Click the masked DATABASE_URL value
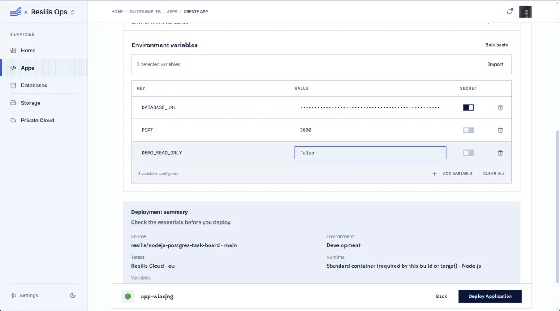The image size is (560, 311). 370,107
